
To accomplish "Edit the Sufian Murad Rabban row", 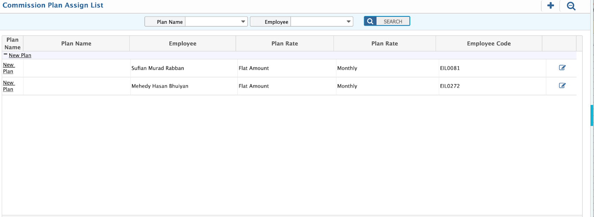I will [562, 68].
